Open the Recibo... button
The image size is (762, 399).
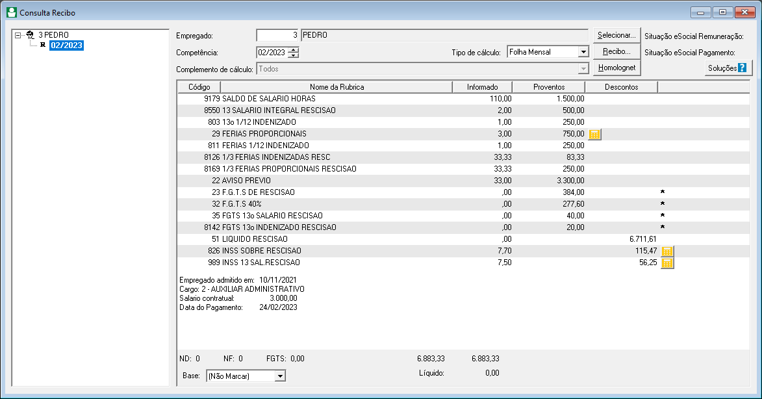coord(616,51)
